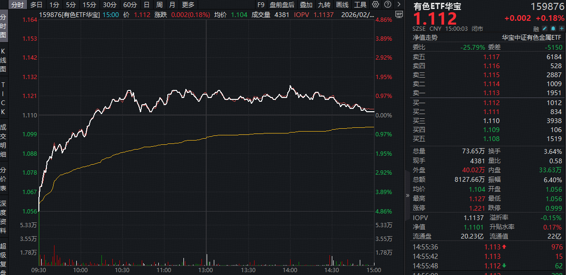The width and height of the screenshot is (566, 275).
Task: Toggle the 九转 indicator
Action: [324, 5]
